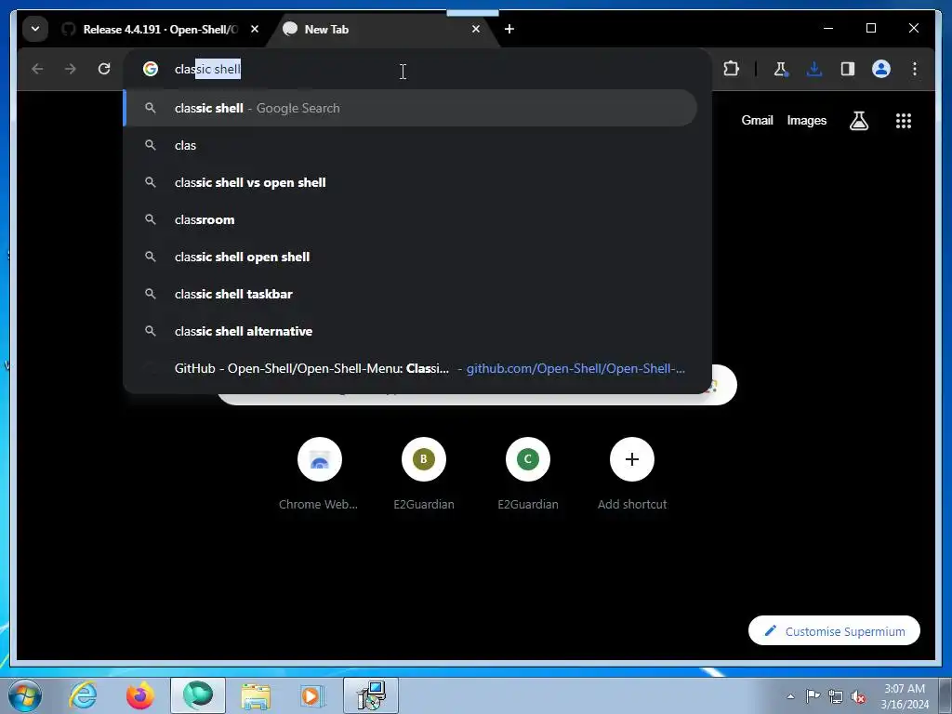Open the three-dot browser menu

915,69
